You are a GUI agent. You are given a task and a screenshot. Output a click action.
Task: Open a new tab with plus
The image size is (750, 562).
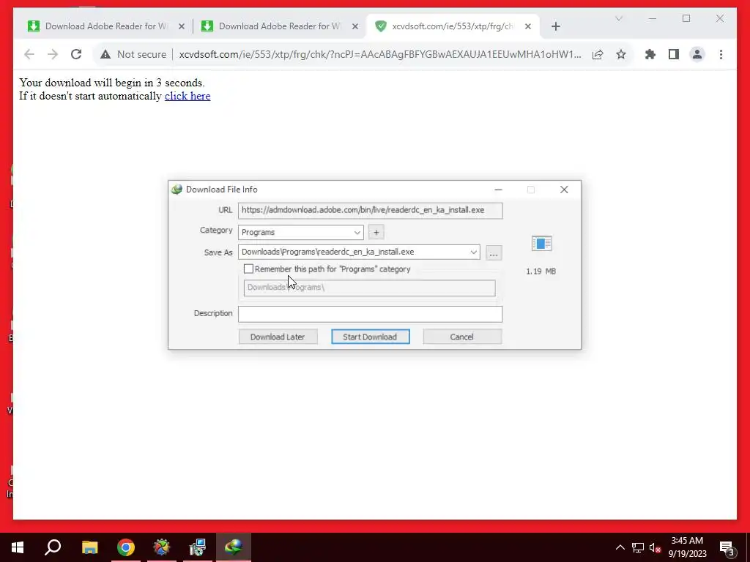(555, 26)
